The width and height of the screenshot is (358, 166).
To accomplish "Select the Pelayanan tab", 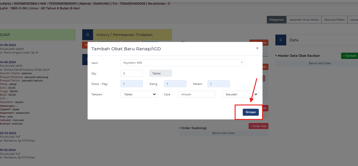I will (276, 20).
